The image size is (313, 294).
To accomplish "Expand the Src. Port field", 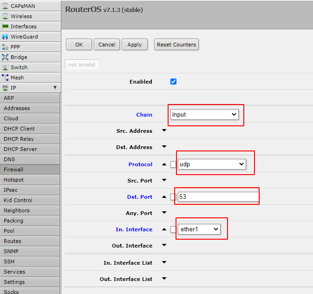I will [164, 180].
